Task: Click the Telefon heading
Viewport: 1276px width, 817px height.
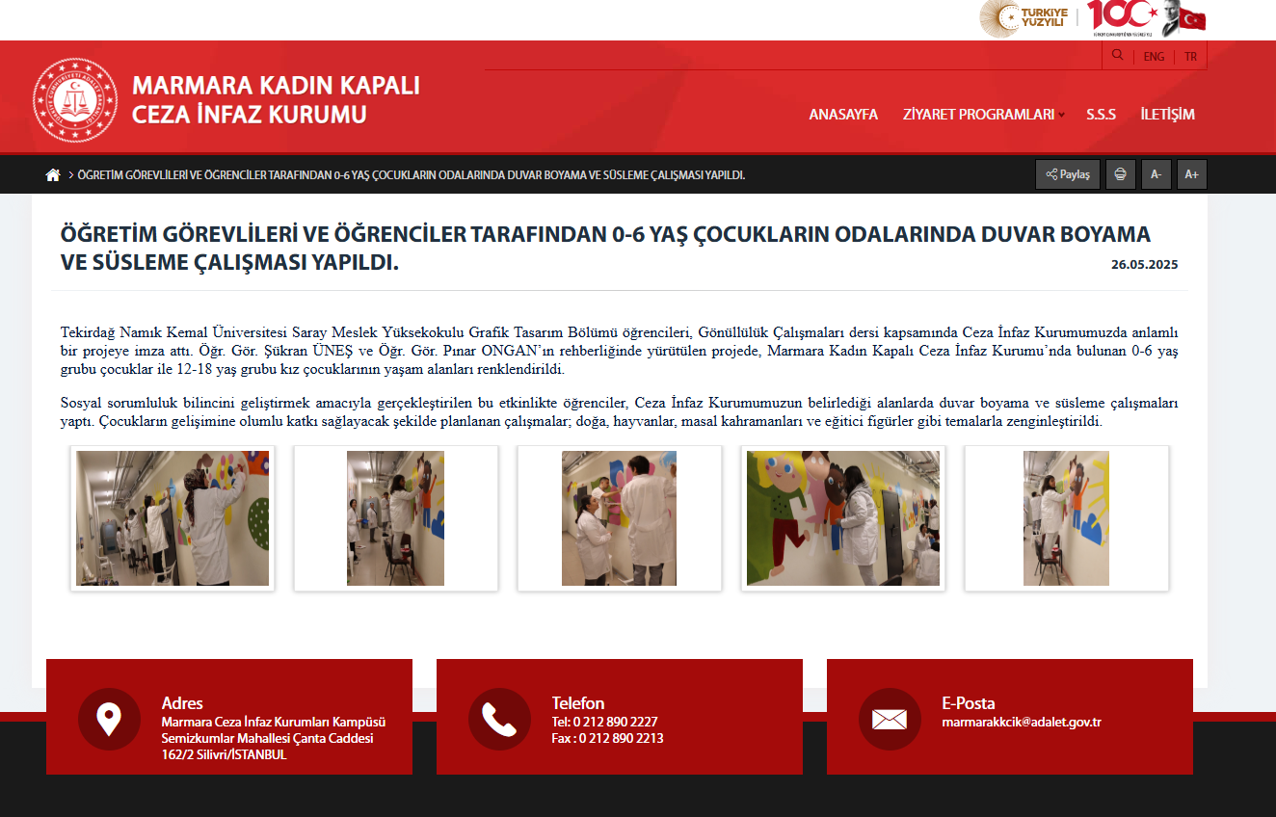Action: [x=578, y=703]
